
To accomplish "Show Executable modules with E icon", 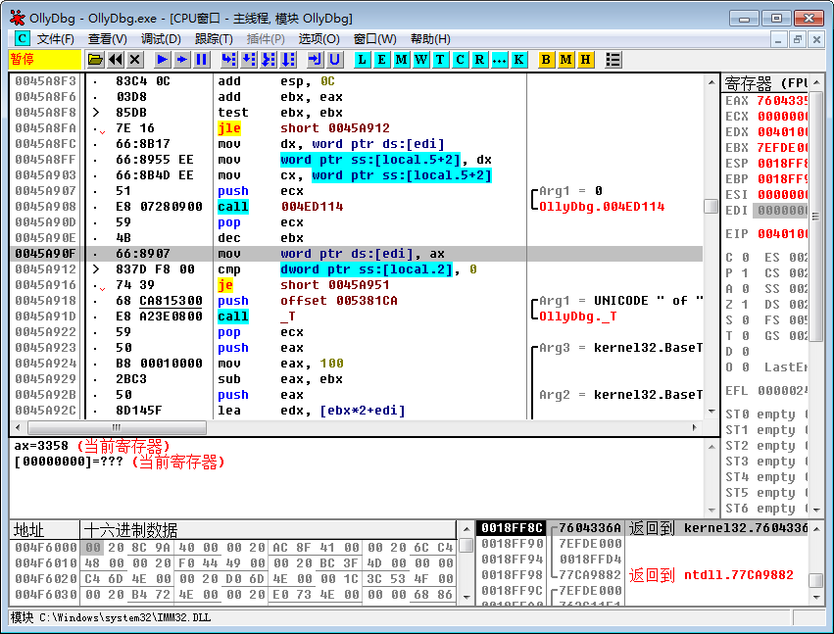I will pos(382,60).
